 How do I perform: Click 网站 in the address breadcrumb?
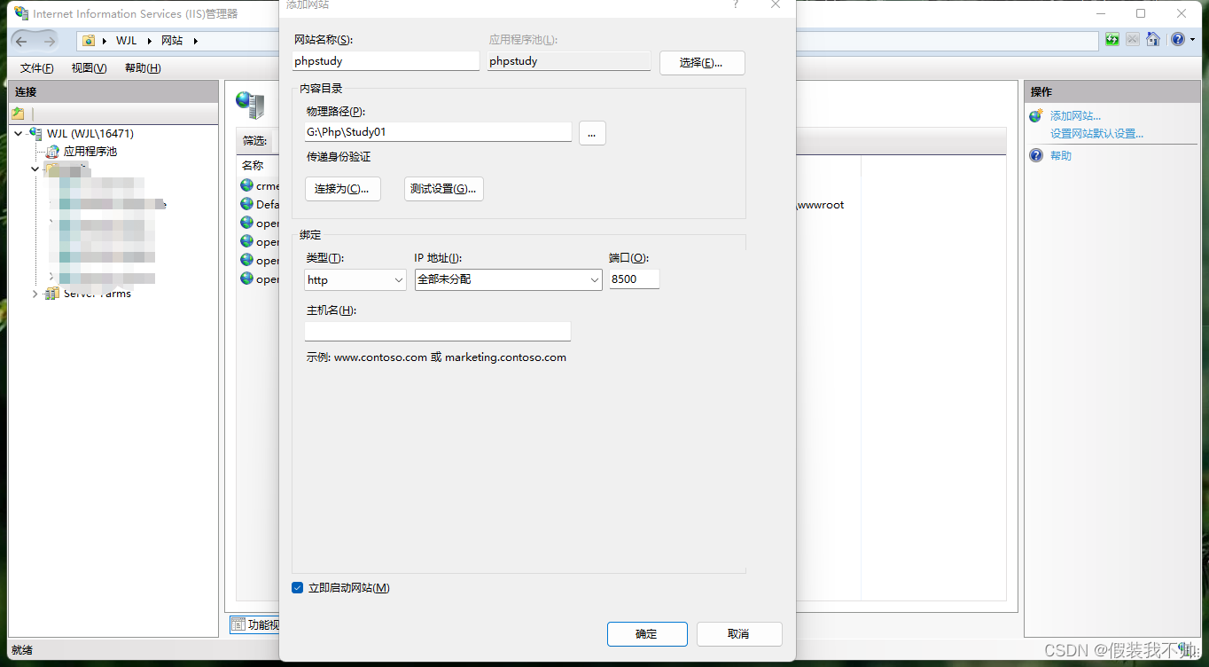(172, 41)
